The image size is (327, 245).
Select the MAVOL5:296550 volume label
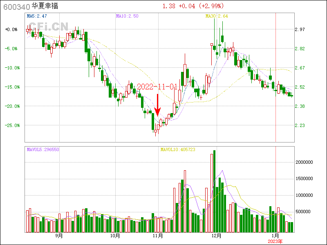(43, 149)
